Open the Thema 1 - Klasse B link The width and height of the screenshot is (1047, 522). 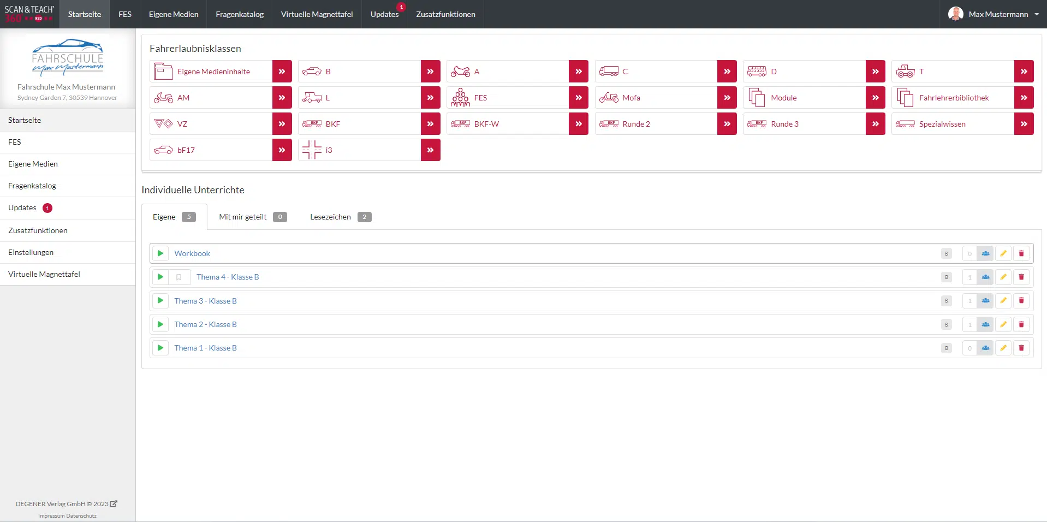click(205, 348)
